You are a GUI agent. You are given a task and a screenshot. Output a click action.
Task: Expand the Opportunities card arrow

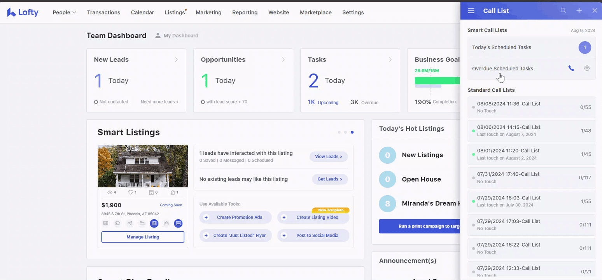[283, 59]
